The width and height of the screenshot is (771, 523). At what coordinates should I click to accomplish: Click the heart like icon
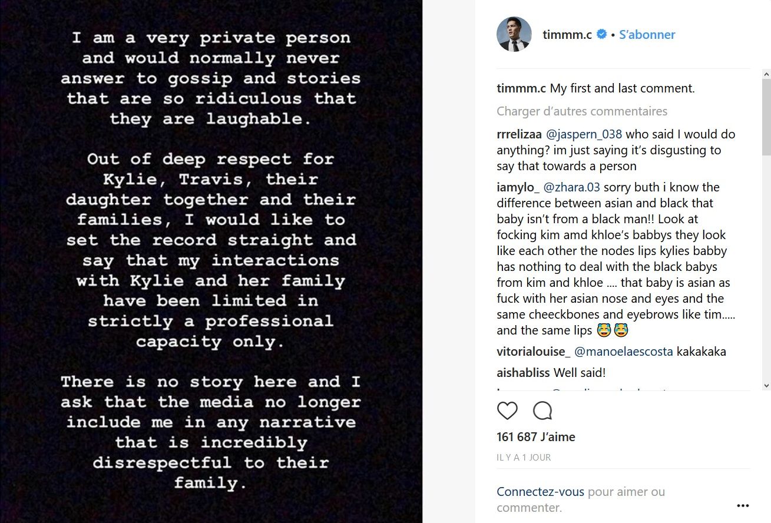click(x=507, y=411)
